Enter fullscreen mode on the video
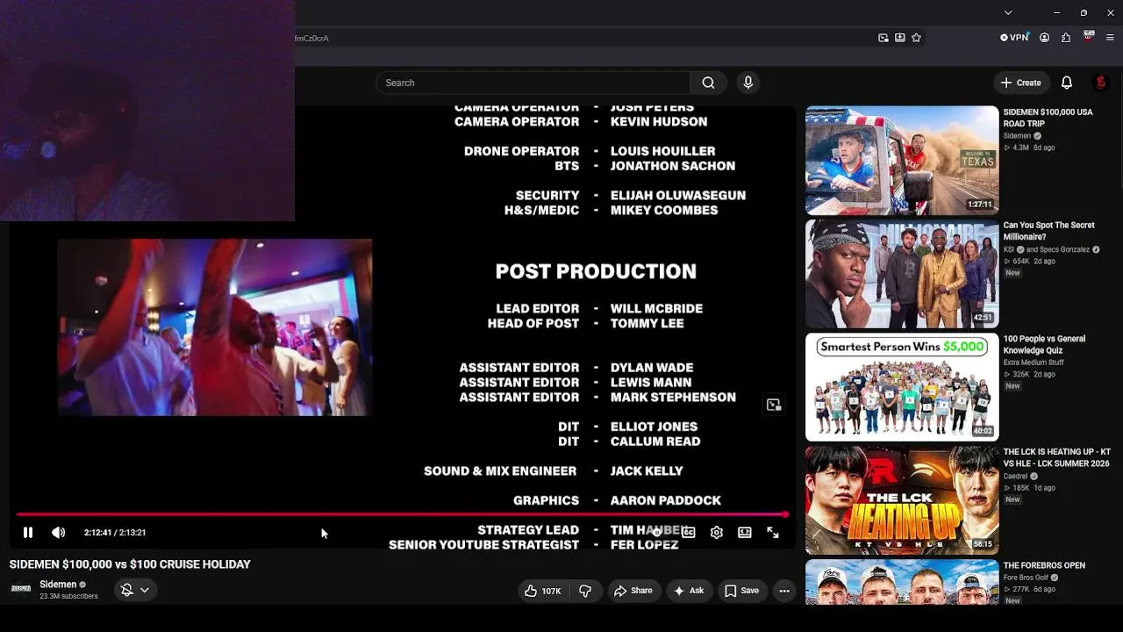1123x632 pixels. 773,532
